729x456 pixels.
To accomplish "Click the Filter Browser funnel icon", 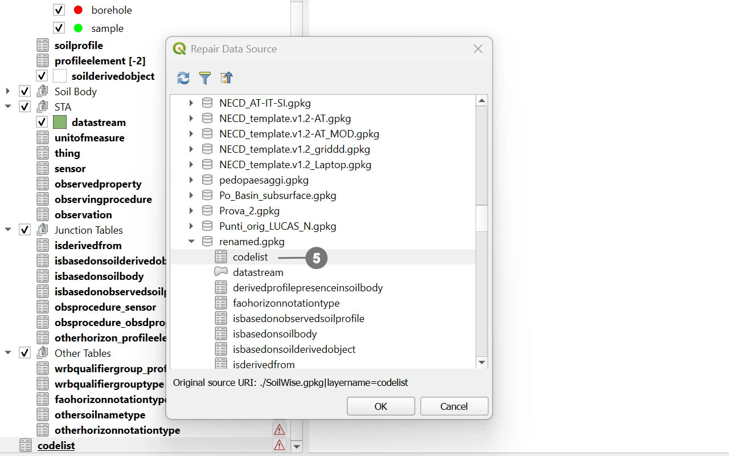I will point(205,78).
